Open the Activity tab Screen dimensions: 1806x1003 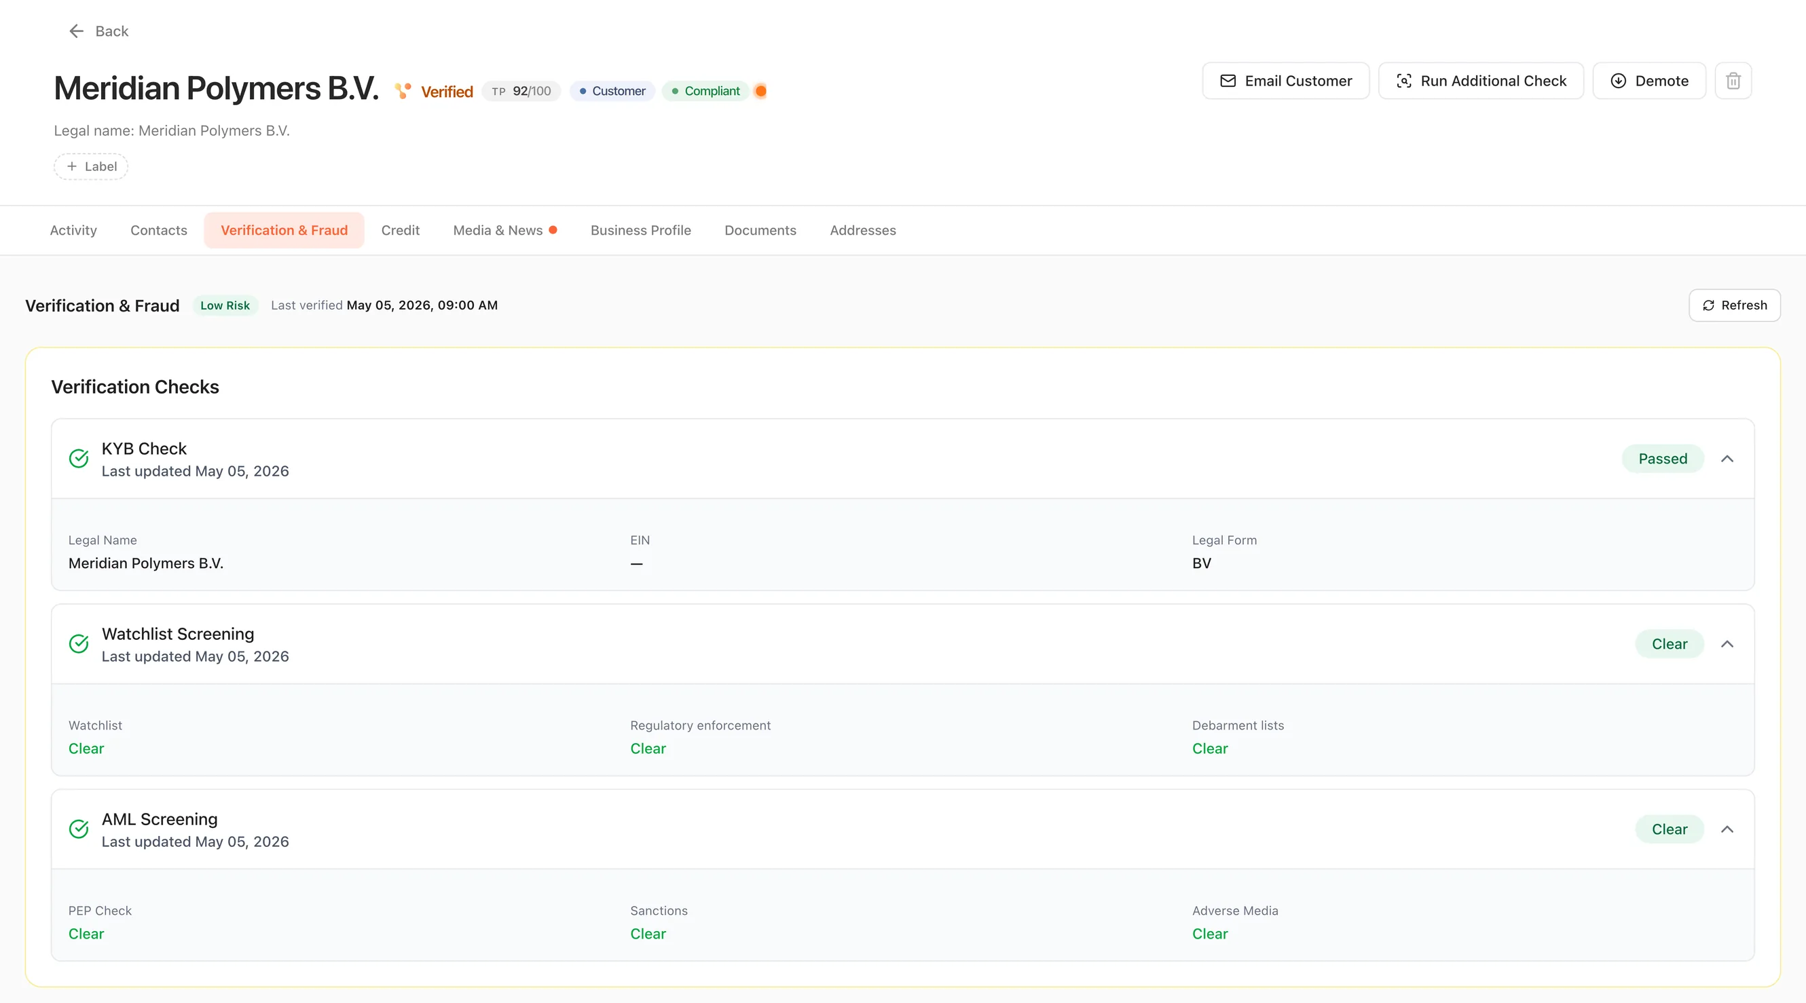click(73, 230)
